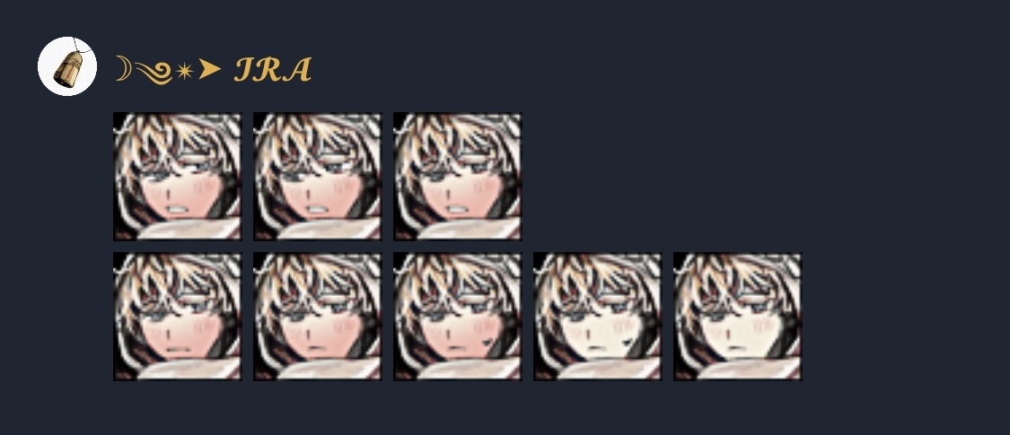
Task: Click the letter A in the IRA name
Action: [x=297, y=69]
